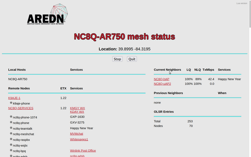Image resolution: width=251 pixels, height=157 pixels.
Task: Click the bullet icon beside nc8q-meshchat
Action: pos(11,133)
